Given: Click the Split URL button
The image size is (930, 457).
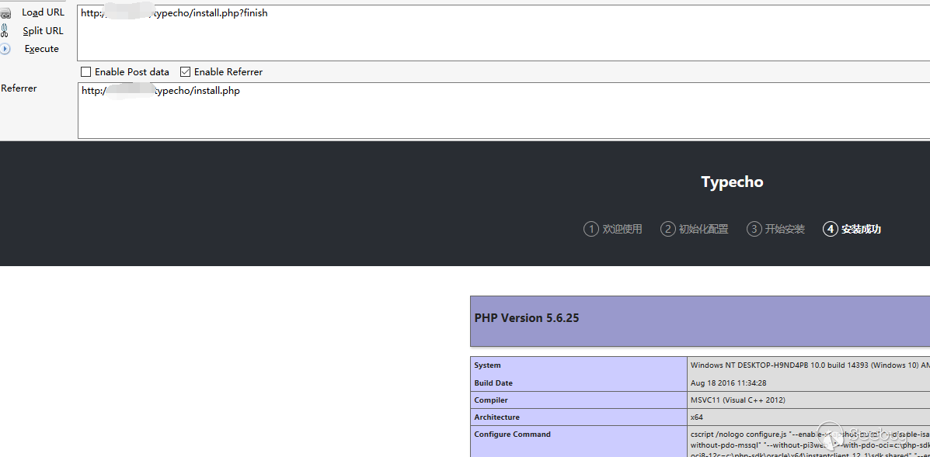Looking at the screenshot, I should click(43, 31).
